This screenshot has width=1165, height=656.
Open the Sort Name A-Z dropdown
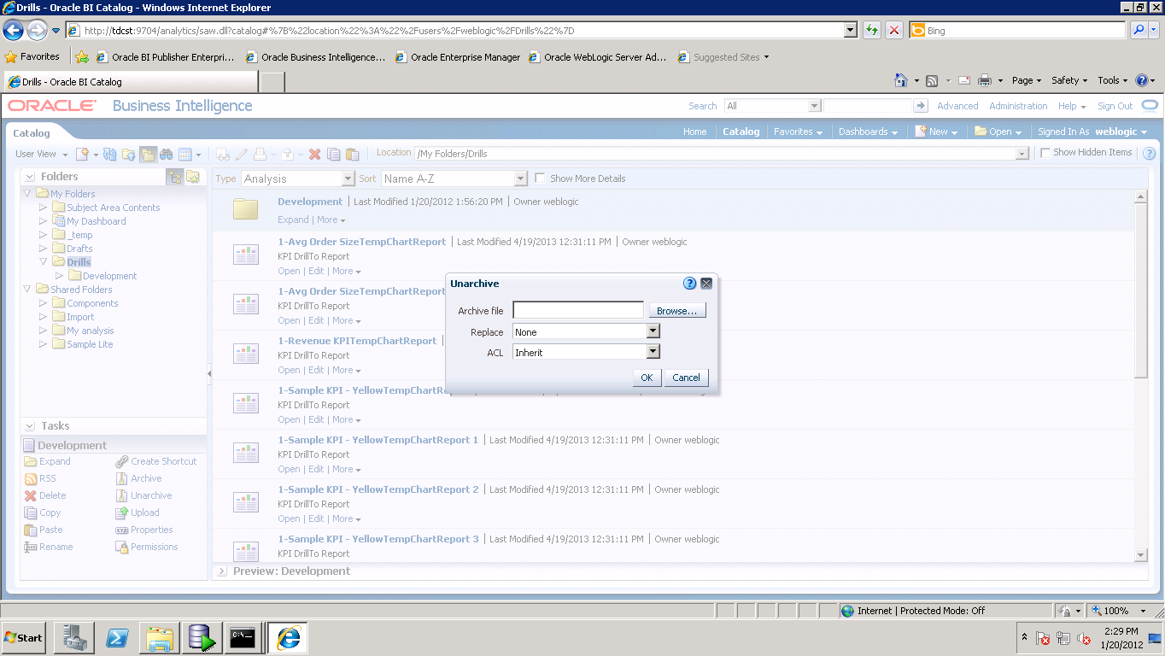pyautogui.click(x=521, y=179)
